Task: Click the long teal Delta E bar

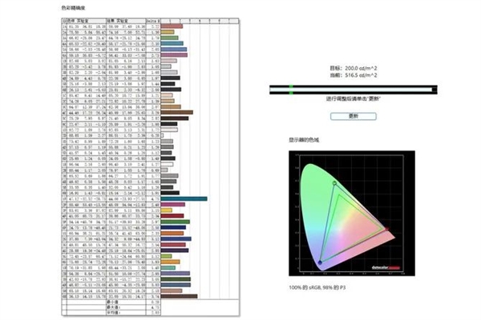Action: pyautogui.click(x=184, y=198)
